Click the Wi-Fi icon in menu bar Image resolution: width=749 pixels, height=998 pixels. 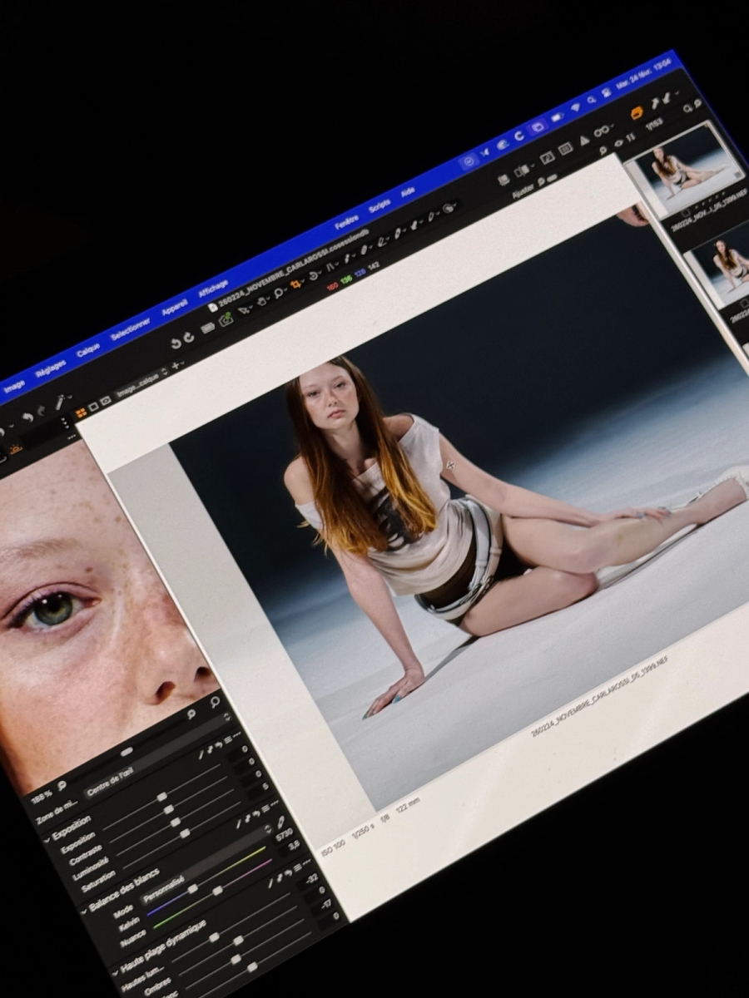click(575, 107)
